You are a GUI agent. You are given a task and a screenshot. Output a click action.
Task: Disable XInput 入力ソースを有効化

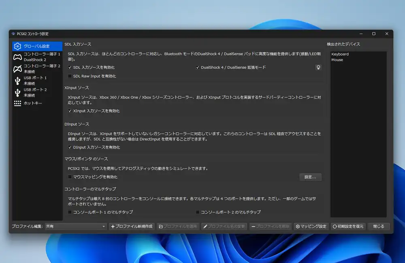pyautogui.click(x=70, y=110)
